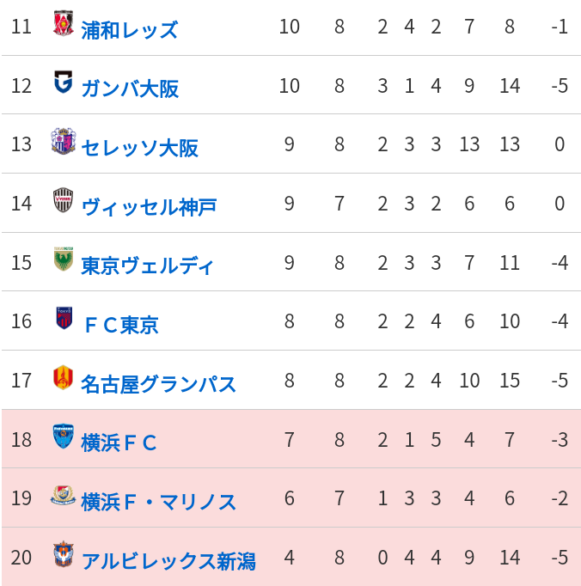Open the 名古屋グランパス team link
The height and width of the screenshot is (586, 581).
(158, 384)
